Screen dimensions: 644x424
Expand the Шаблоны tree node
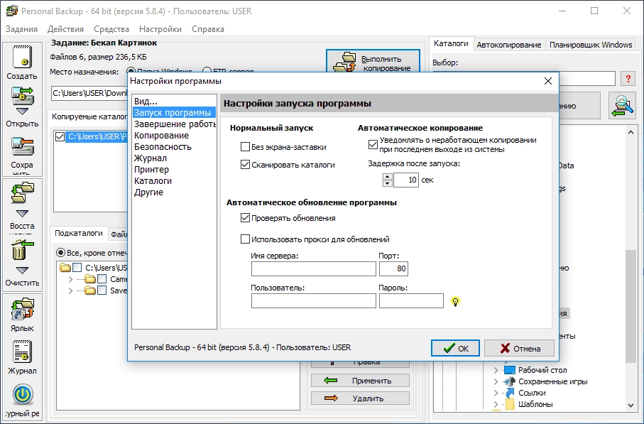tap(496, 404)
